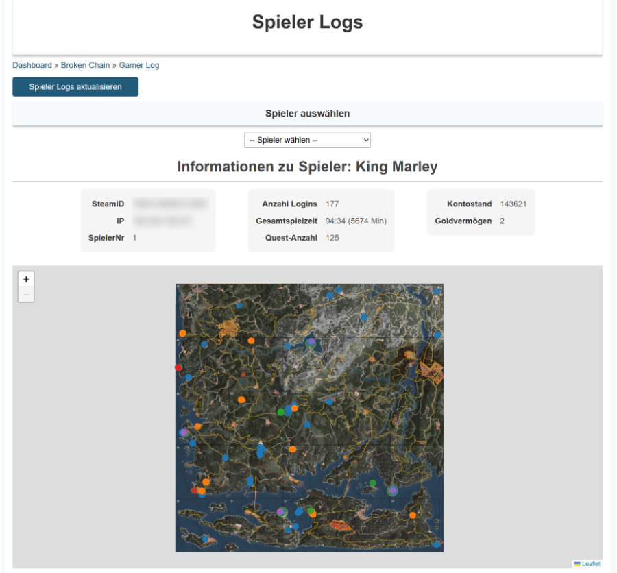Click the Spieler auswählen header
Image resolution: width=617 pixels, height=573 pixels.
307,114
